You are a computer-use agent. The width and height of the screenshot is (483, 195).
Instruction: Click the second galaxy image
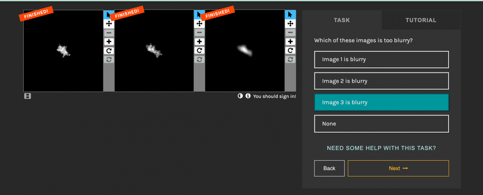click(154, 51)
